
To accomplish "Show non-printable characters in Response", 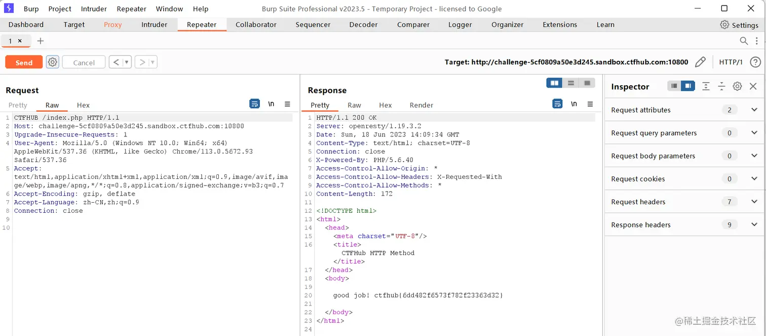I will coord(574,104).
